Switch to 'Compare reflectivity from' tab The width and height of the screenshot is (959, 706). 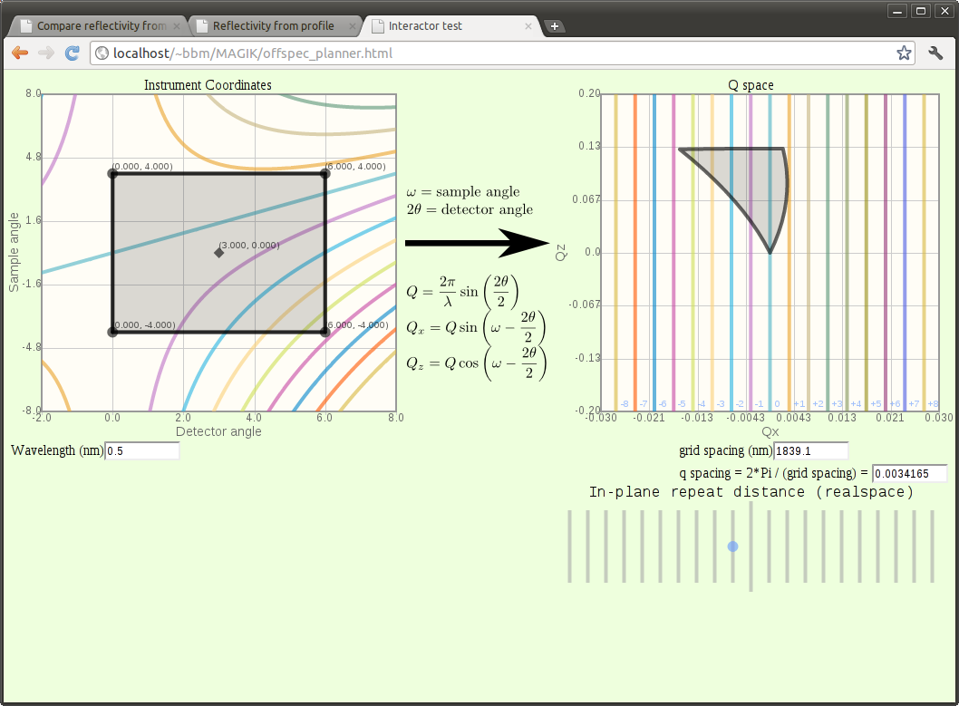click(98, 26)
